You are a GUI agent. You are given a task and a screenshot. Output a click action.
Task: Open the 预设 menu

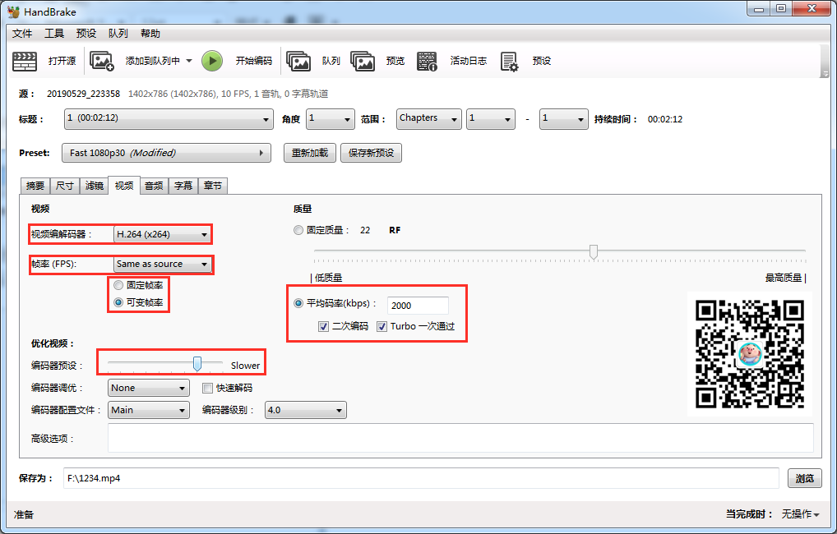point(86,33)
